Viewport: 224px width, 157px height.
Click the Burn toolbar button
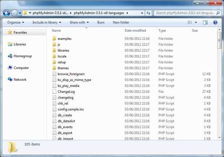101,22
